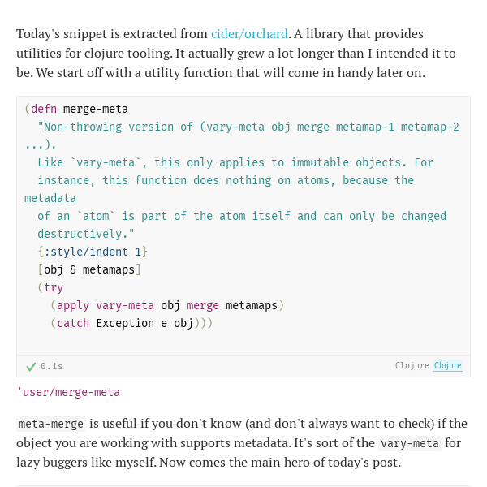Click the inline meta-merge code snippet
This screenshot has width=487, height=487.
click(x=51, y=424)
